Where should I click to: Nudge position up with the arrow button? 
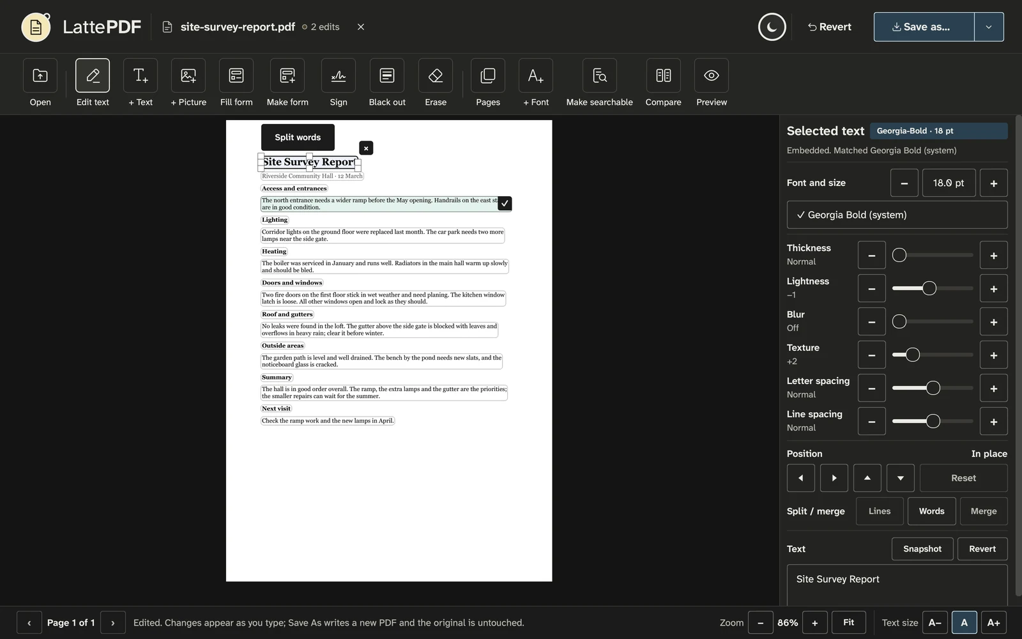(x=867, y=478)
